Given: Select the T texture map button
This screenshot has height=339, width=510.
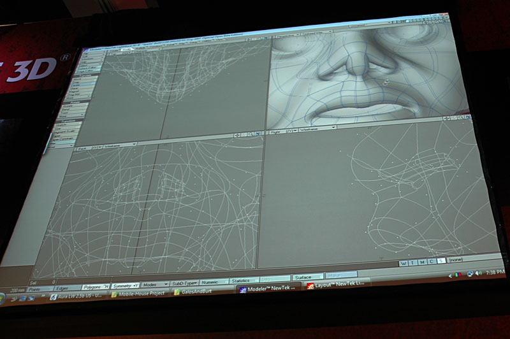Looking at the screenshot, I should [413, 263].
